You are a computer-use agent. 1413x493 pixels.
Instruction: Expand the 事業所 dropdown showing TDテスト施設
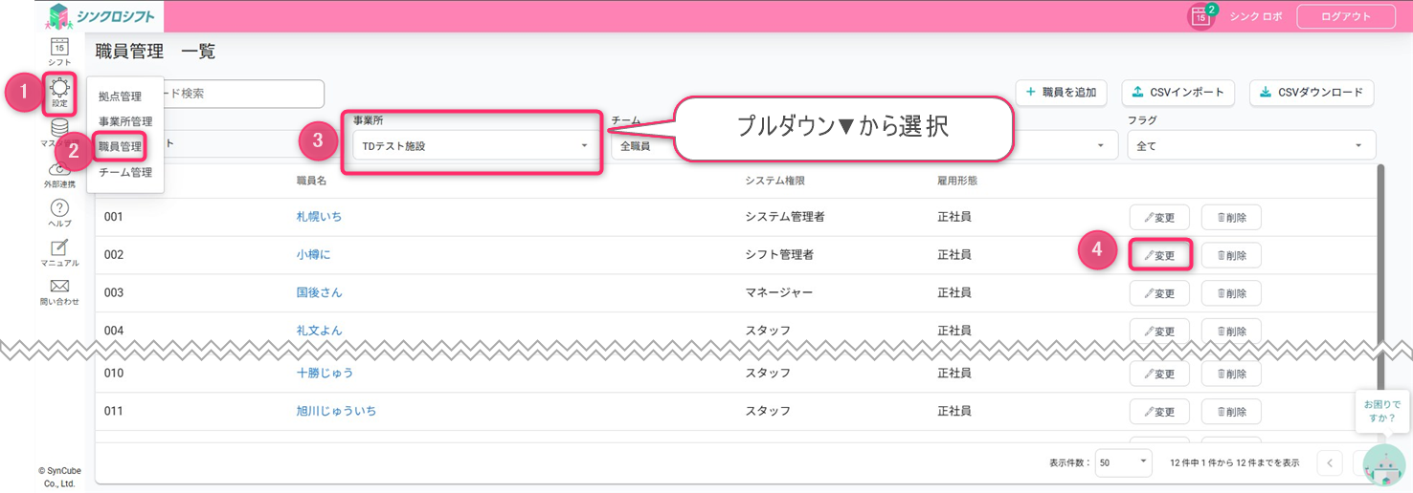coord(473,145)
